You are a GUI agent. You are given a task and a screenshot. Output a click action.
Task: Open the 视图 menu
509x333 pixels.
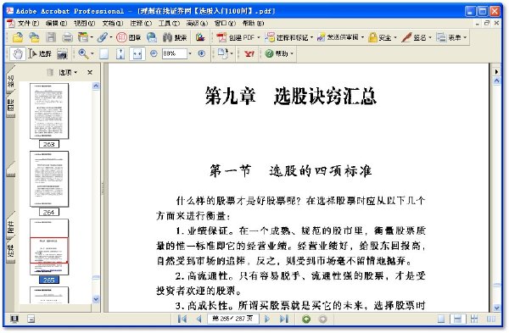[84, 24]
